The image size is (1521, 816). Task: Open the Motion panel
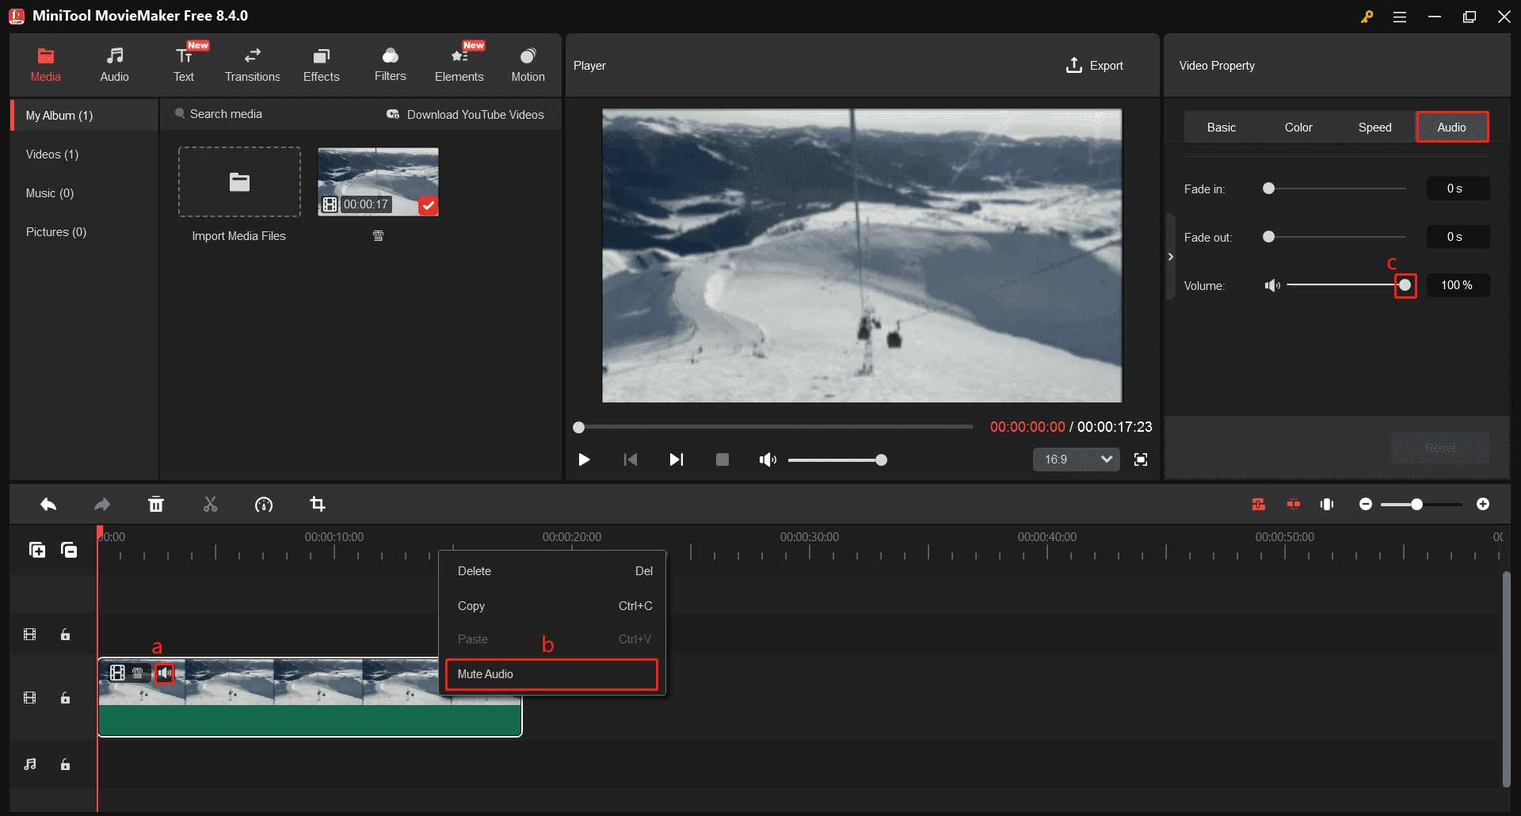click(x=528, y=63)
